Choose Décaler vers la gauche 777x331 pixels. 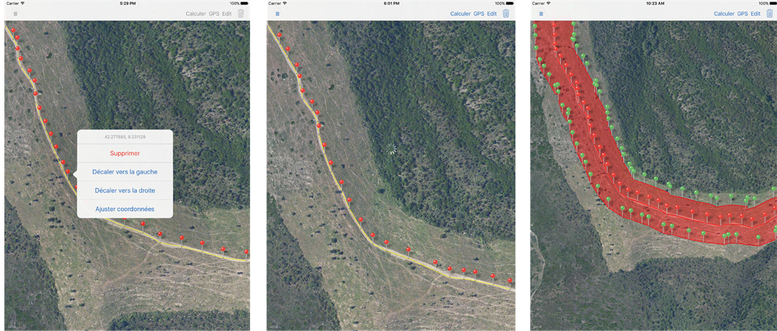pos(125,172)
